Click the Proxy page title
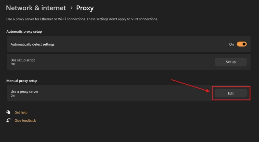 pyautogui.click(x=85, y=8)
